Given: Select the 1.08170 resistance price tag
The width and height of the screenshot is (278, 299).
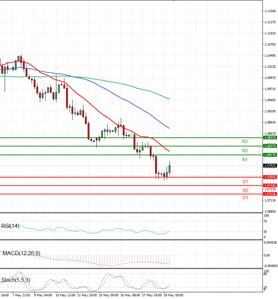Looking at the screenshot, I should 270,155.
